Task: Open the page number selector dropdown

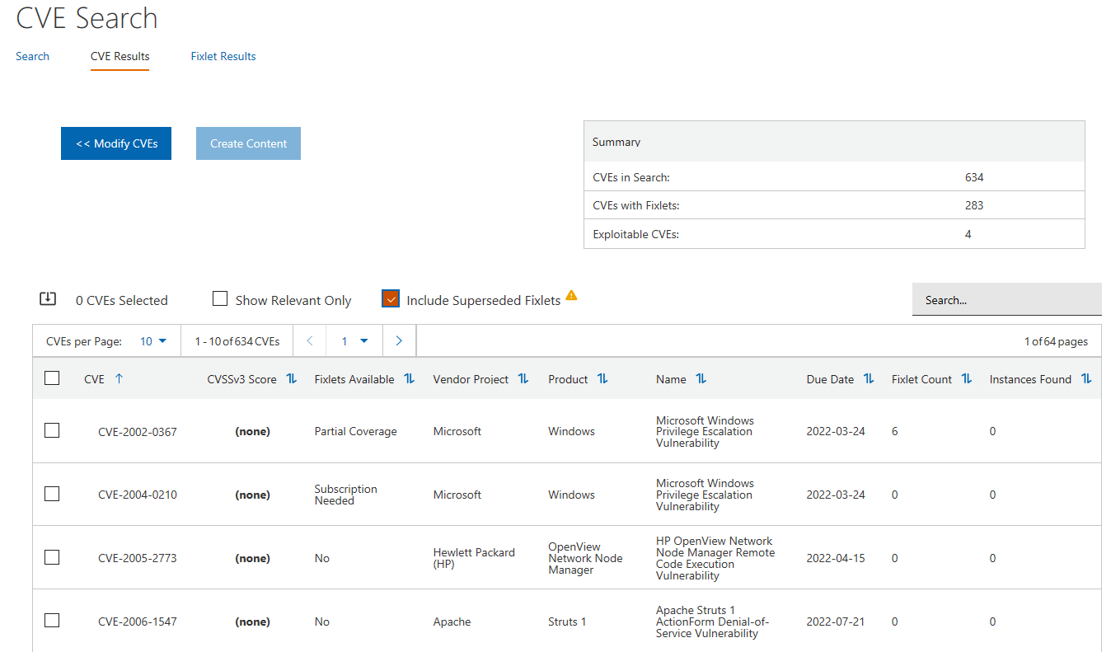Action: 354,340
